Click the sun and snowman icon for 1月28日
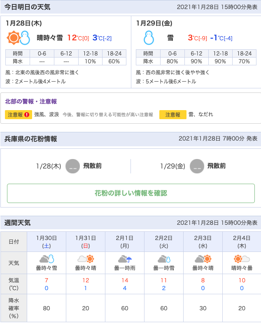The image size is (261, 323). 19,38
